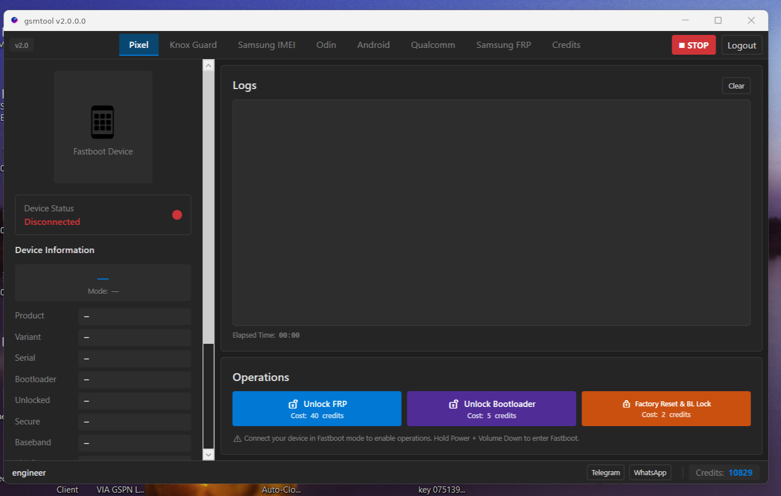This screenshot has width=781, height=496.
Task: Open the Telegram link
Action: (x=606, y=472)
